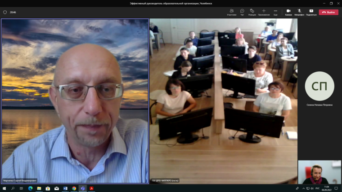Unmute the Микрофон (microphone)
The height and width of the screenshot is (192, 342).
pos(300,12)
